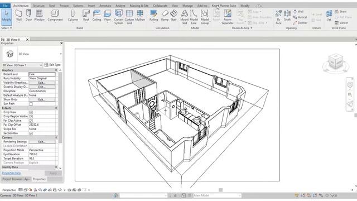The image size is (357, 201).
Task: Select the By Face opening tool
Action: (x=278, y=17)
